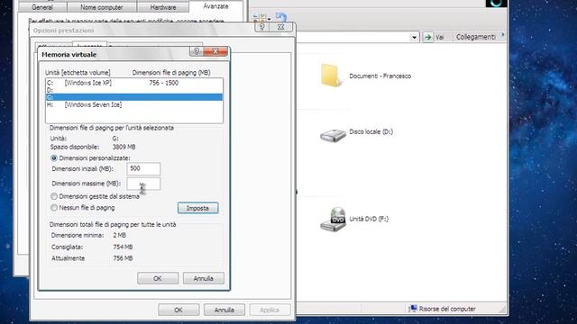This screenshot has width=577, height=324.
Task: Close the Memoria virtuale dialog
Action: pyautogui.click(x=215, y=51)
